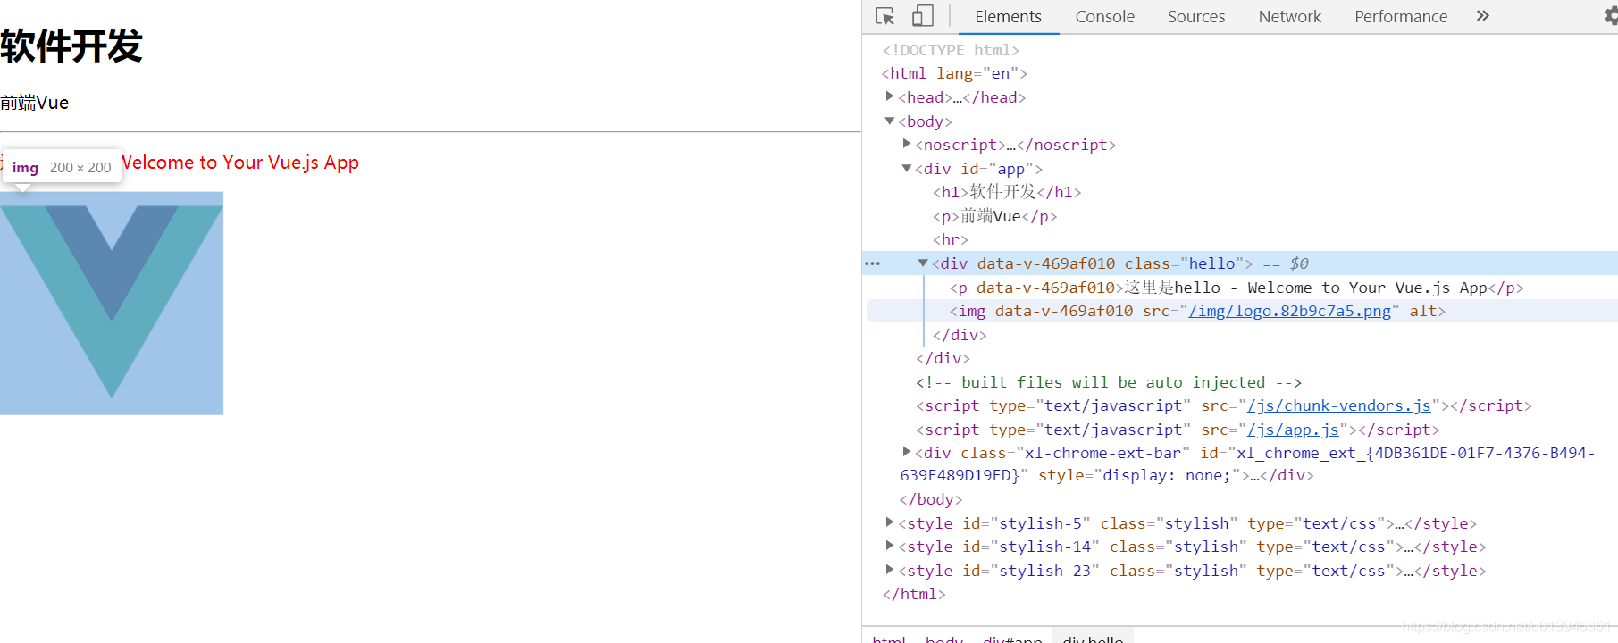Screen dimensions: 1618x643
Task: Open the /js/chunk-vendors.js link
Action: [x=1338, y=405]
